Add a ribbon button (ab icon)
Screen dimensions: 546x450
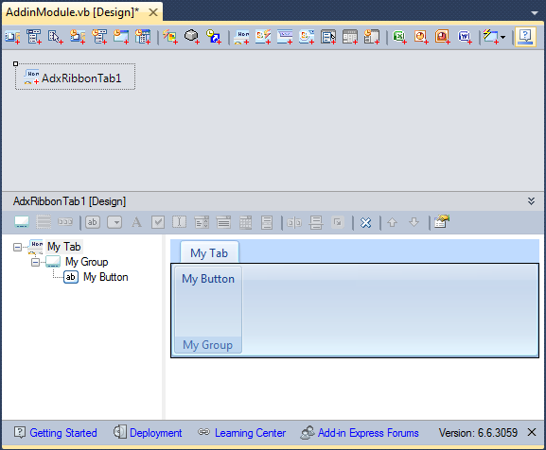point(93,222)
